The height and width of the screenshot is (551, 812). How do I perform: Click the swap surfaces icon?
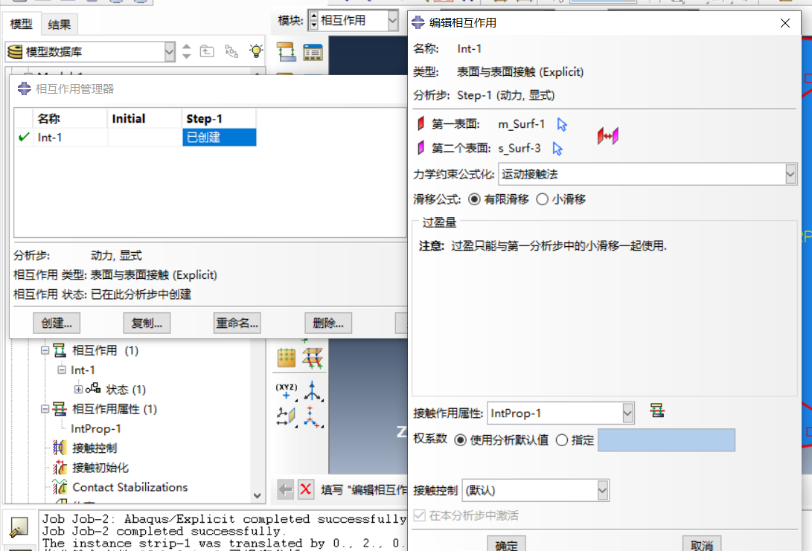pyautogui.click(x=607, y=136)
